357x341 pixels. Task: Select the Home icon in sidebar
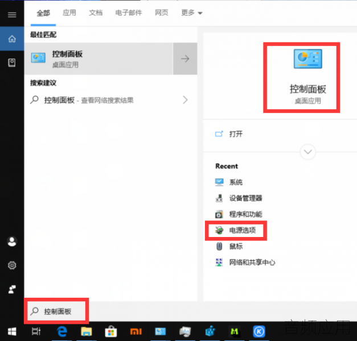[x=12, y=39]
